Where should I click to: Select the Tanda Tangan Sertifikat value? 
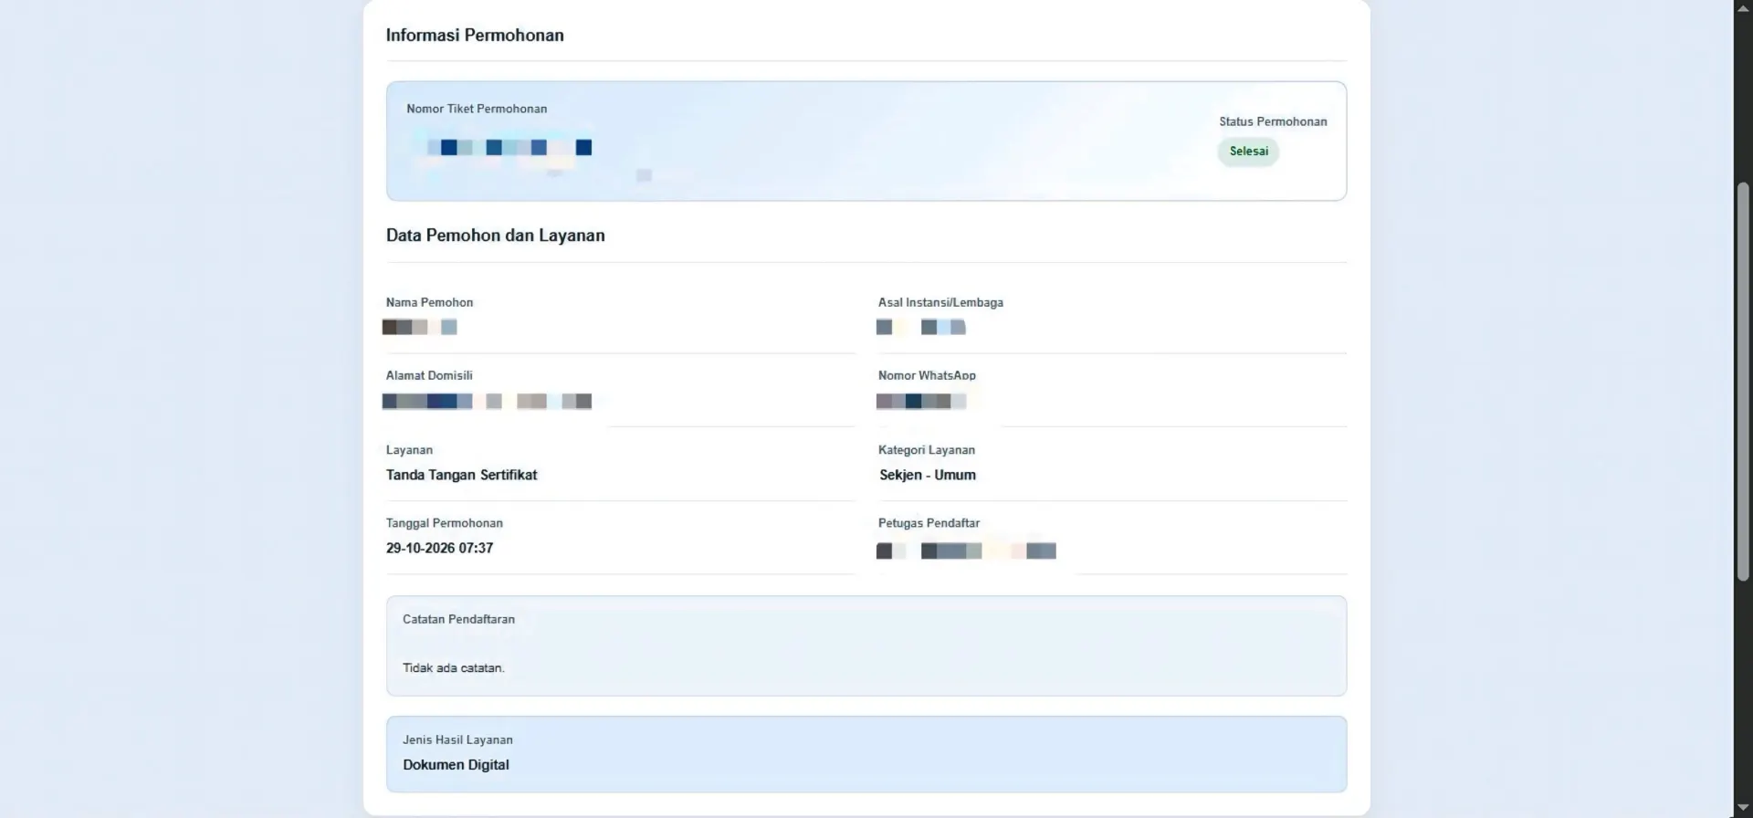tap(461, 475)
